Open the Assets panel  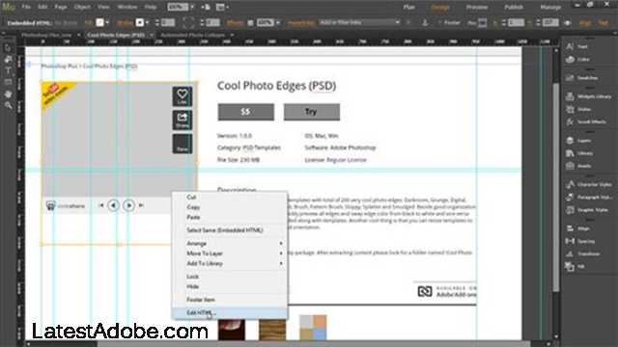click(x=578, y=166)
